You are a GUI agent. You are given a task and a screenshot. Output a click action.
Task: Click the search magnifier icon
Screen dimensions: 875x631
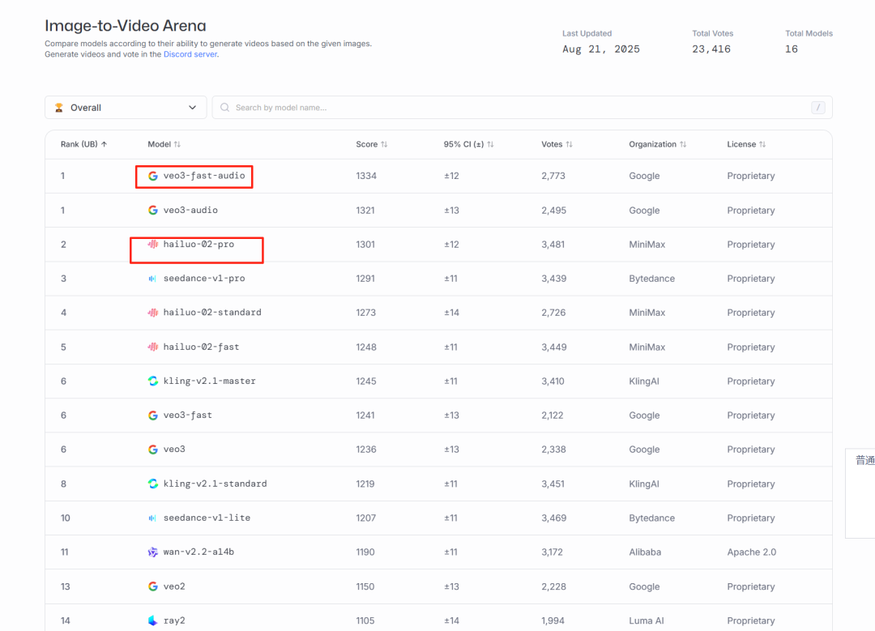225,108
